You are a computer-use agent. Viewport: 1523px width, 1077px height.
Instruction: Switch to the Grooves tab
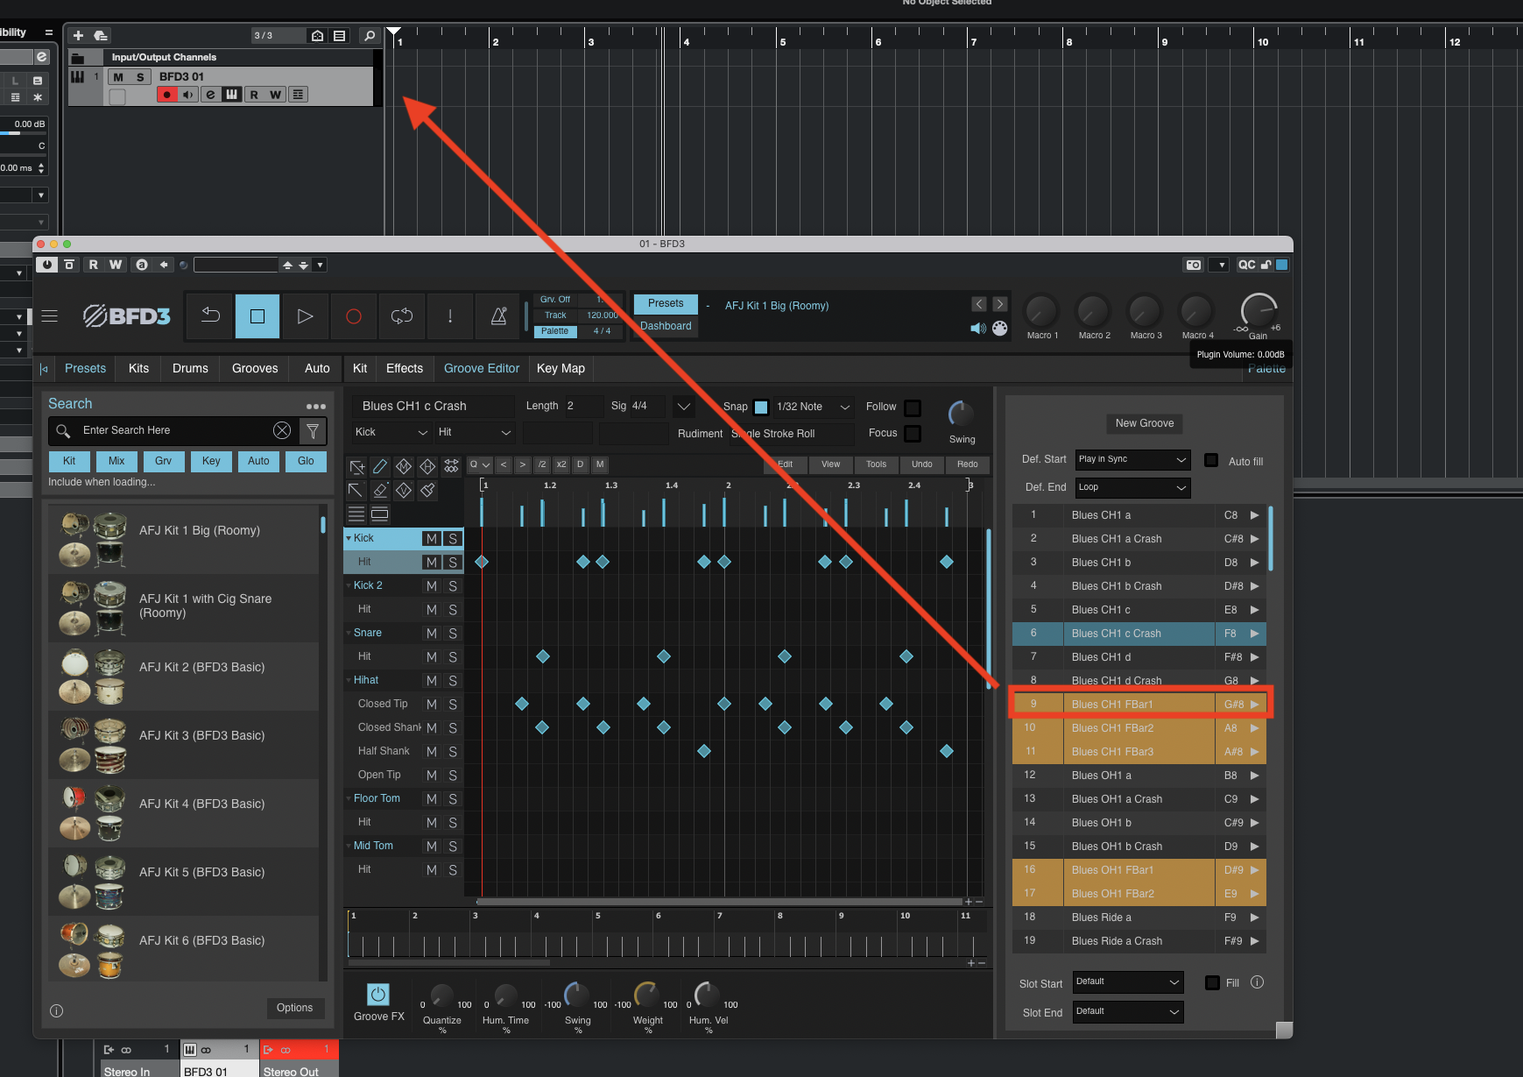255,368
